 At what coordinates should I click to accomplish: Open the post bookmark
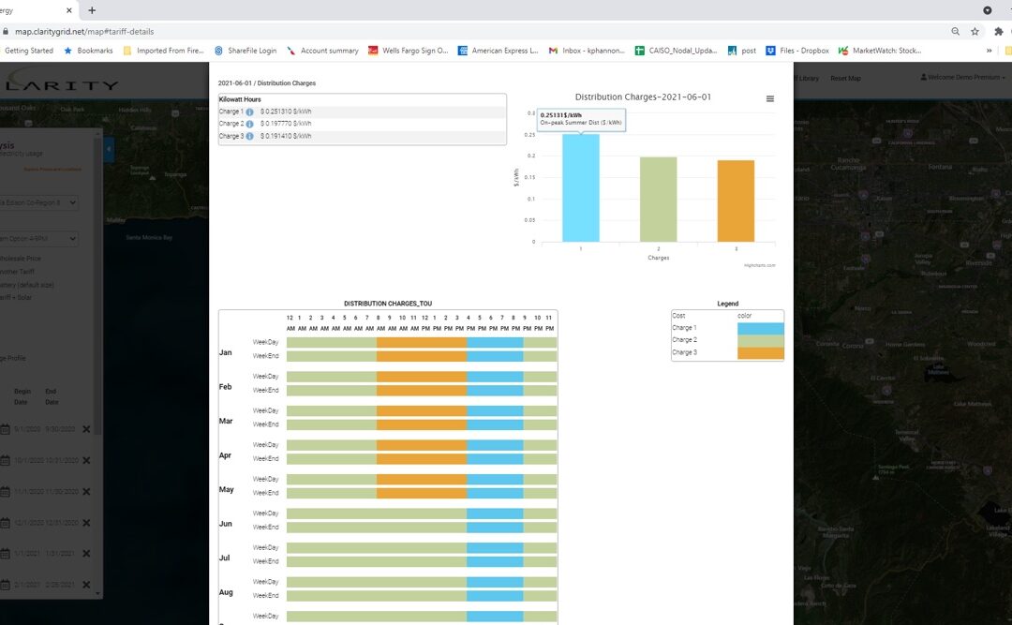pyautogui.click(x=741, y=51)
